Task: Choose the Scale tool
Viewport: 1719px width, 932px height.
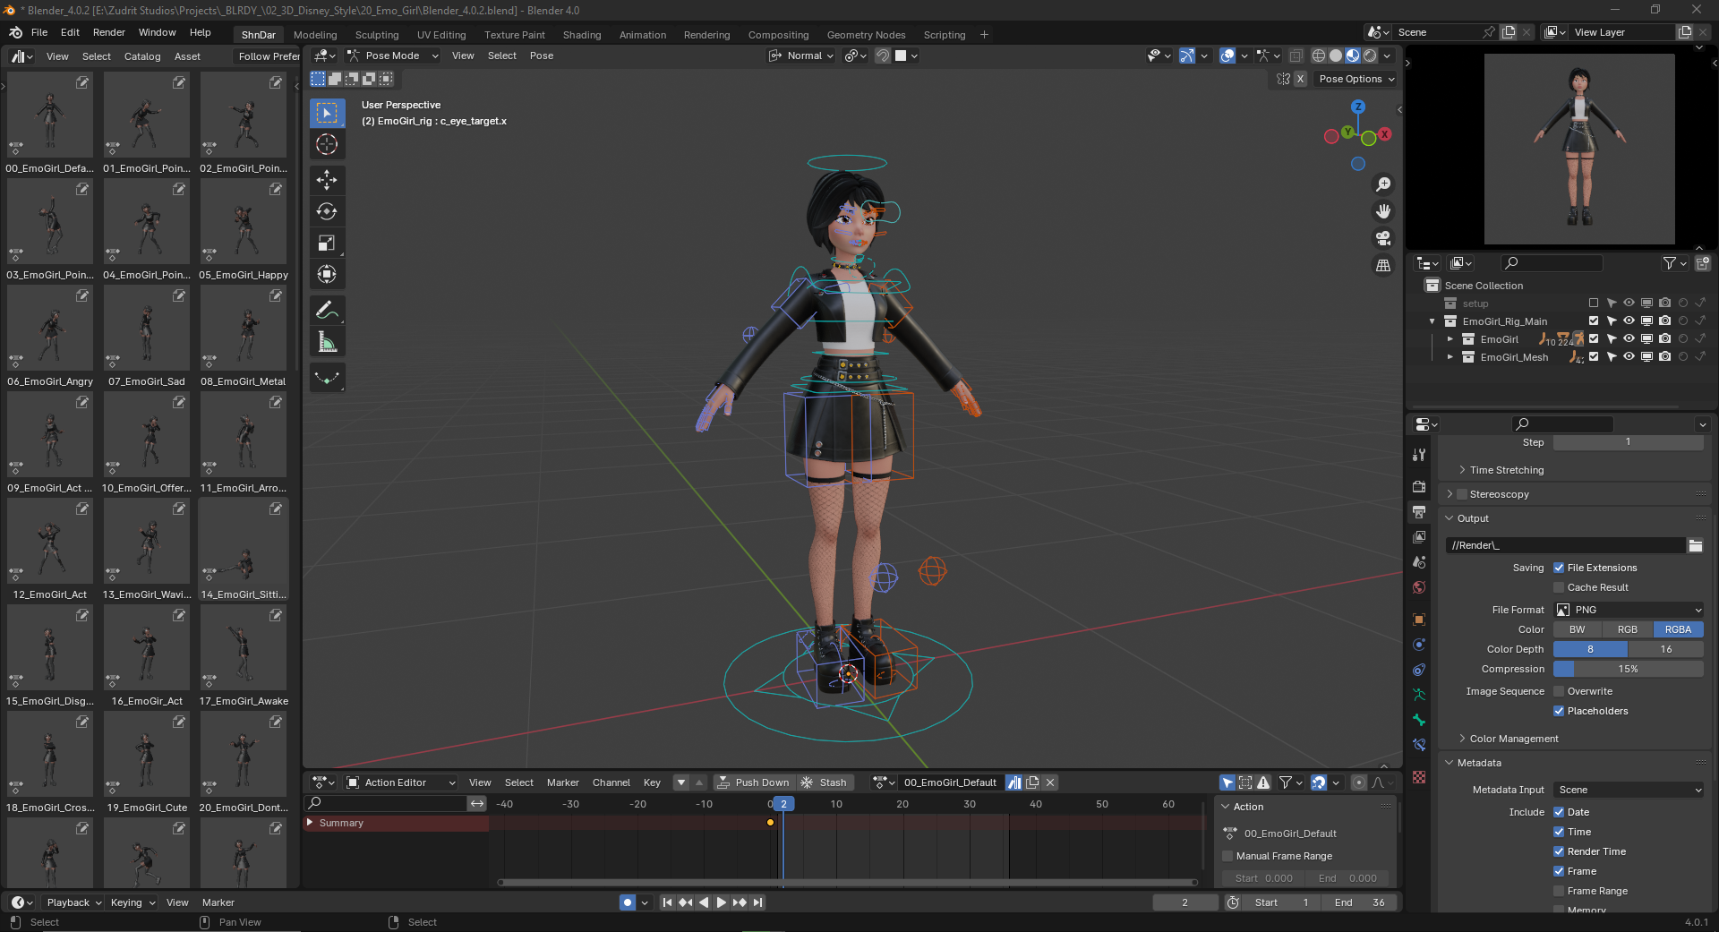Action: pos(327,243)
